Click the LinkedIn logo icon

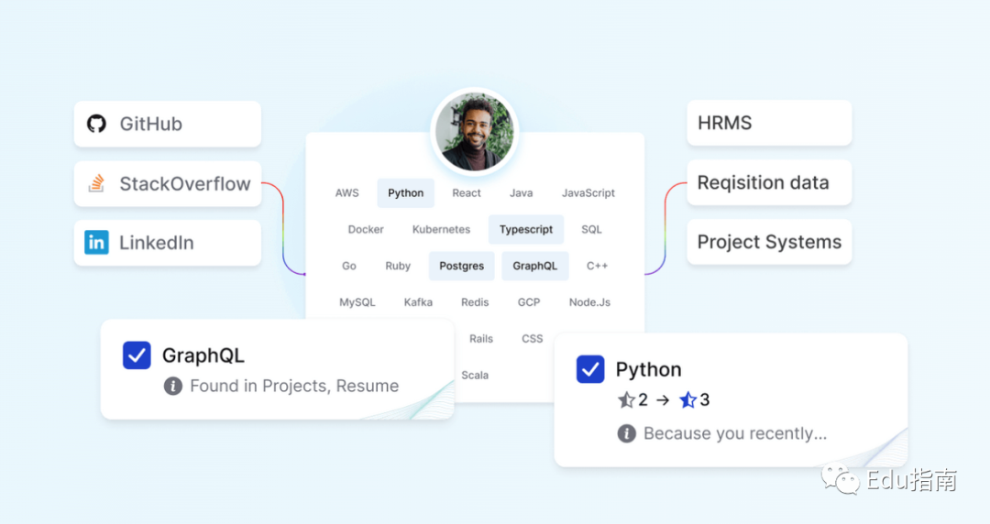click(x=96, y=243)
